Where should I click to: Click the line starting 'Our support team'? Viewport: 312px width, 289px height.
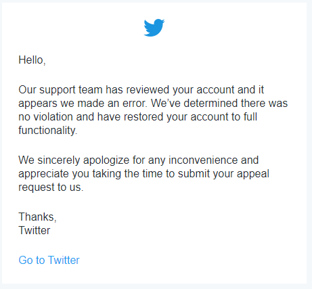tap(141, 90)
